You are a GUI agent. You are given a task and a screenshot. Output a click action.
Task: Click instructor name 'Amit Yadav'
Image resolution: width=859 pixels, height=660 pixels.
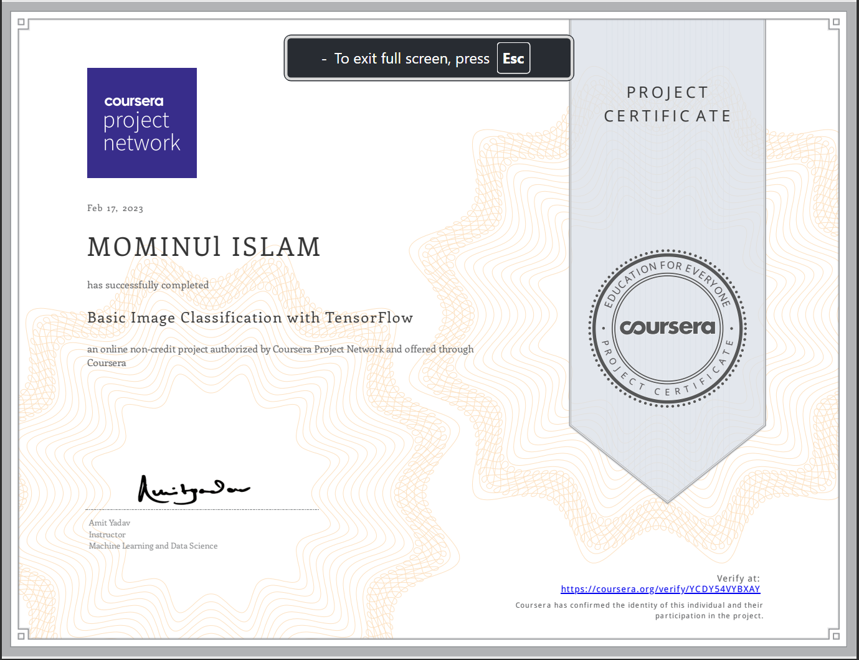click(110, 523)
